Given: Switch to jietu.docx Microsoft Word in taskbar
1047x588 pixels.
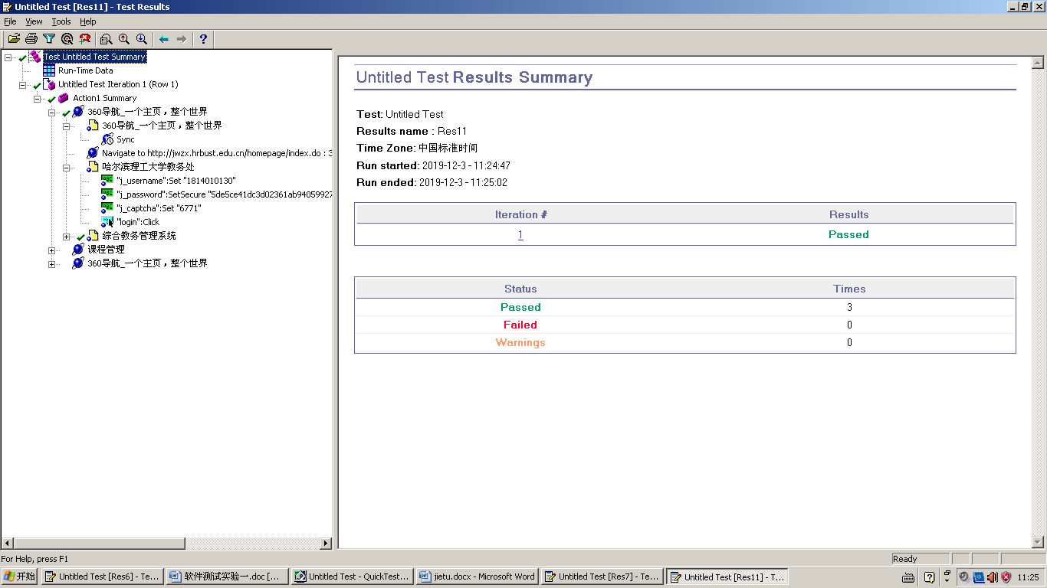Looking at the screenshot, I should click(477, 577).
